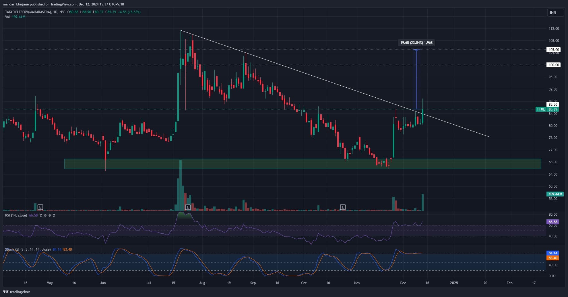Click the 85.50 price level label

pyautogui.click(x=553, y=105)
